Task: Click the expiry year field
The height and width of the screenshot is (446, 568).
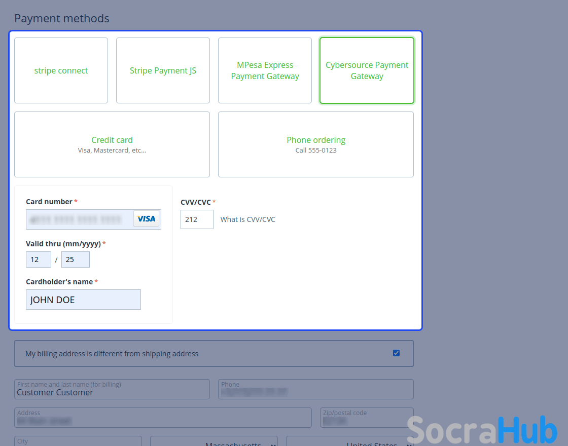Action: (x=75, y=259)
